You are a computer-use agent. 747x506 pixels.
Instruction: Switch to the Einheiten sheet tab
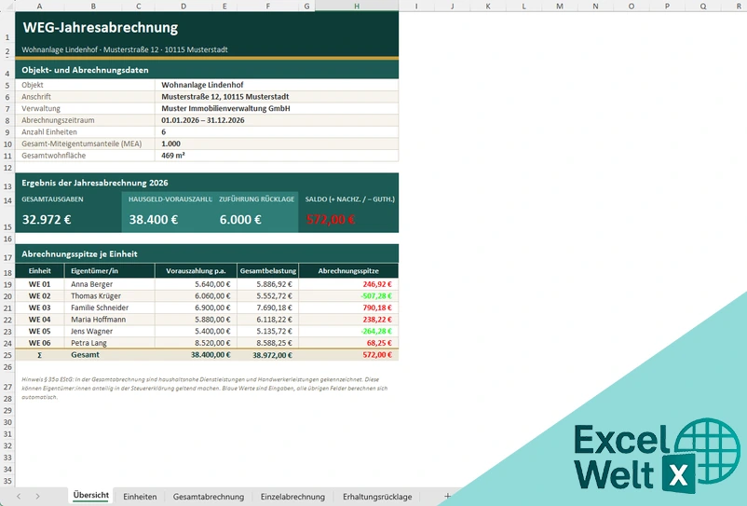[140, 497]
